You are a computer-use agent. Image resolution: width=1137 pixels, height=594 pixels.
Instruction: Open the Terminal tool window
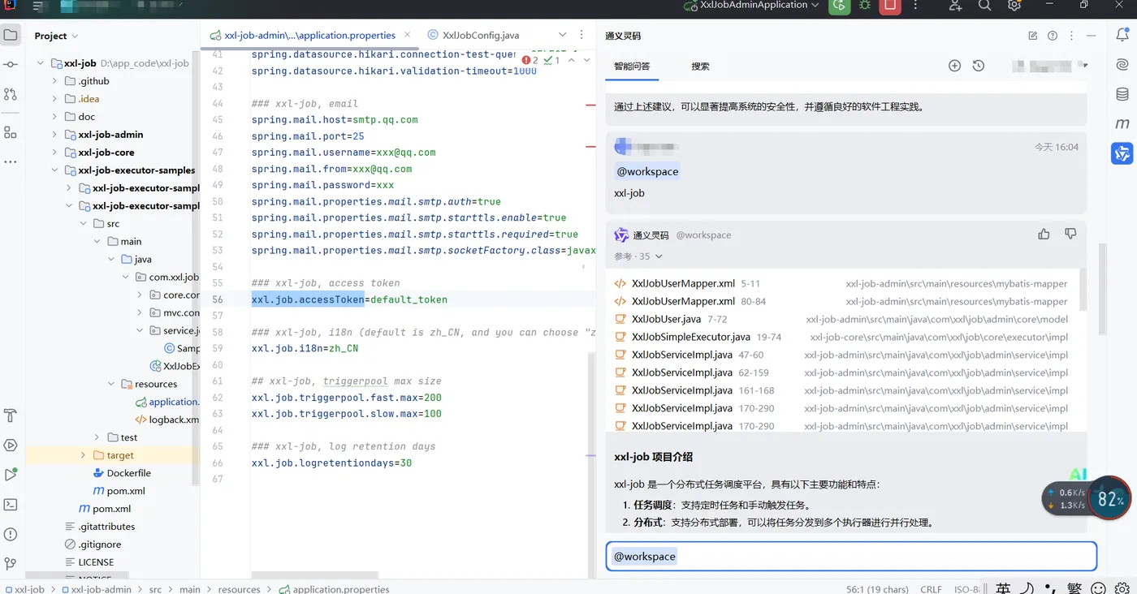point(11,504)
